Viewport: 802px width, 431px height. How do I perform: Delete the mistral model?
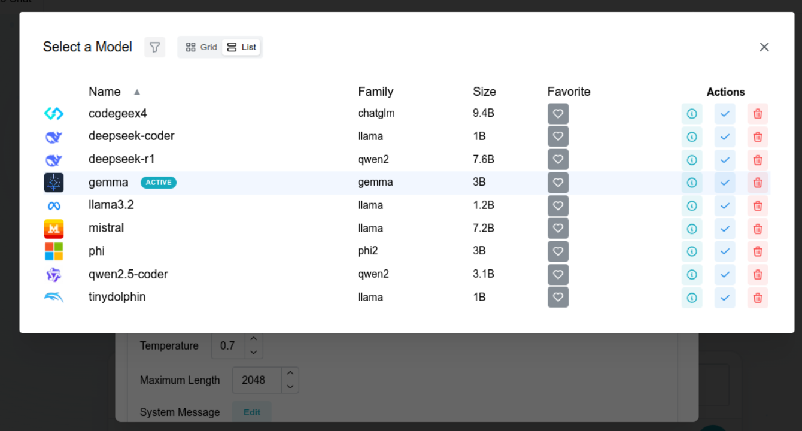[758, 229]
